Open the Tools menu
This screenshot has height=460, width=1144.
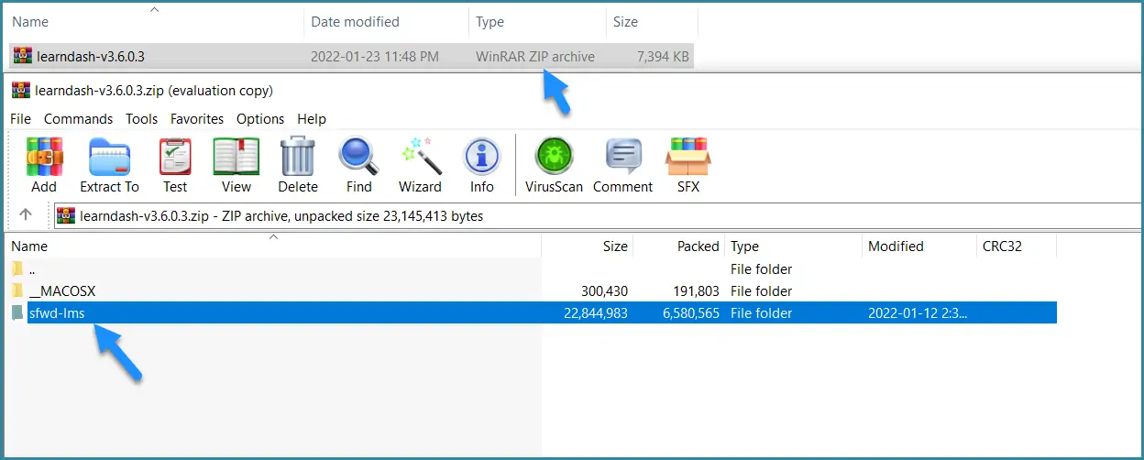click(142, 119)
